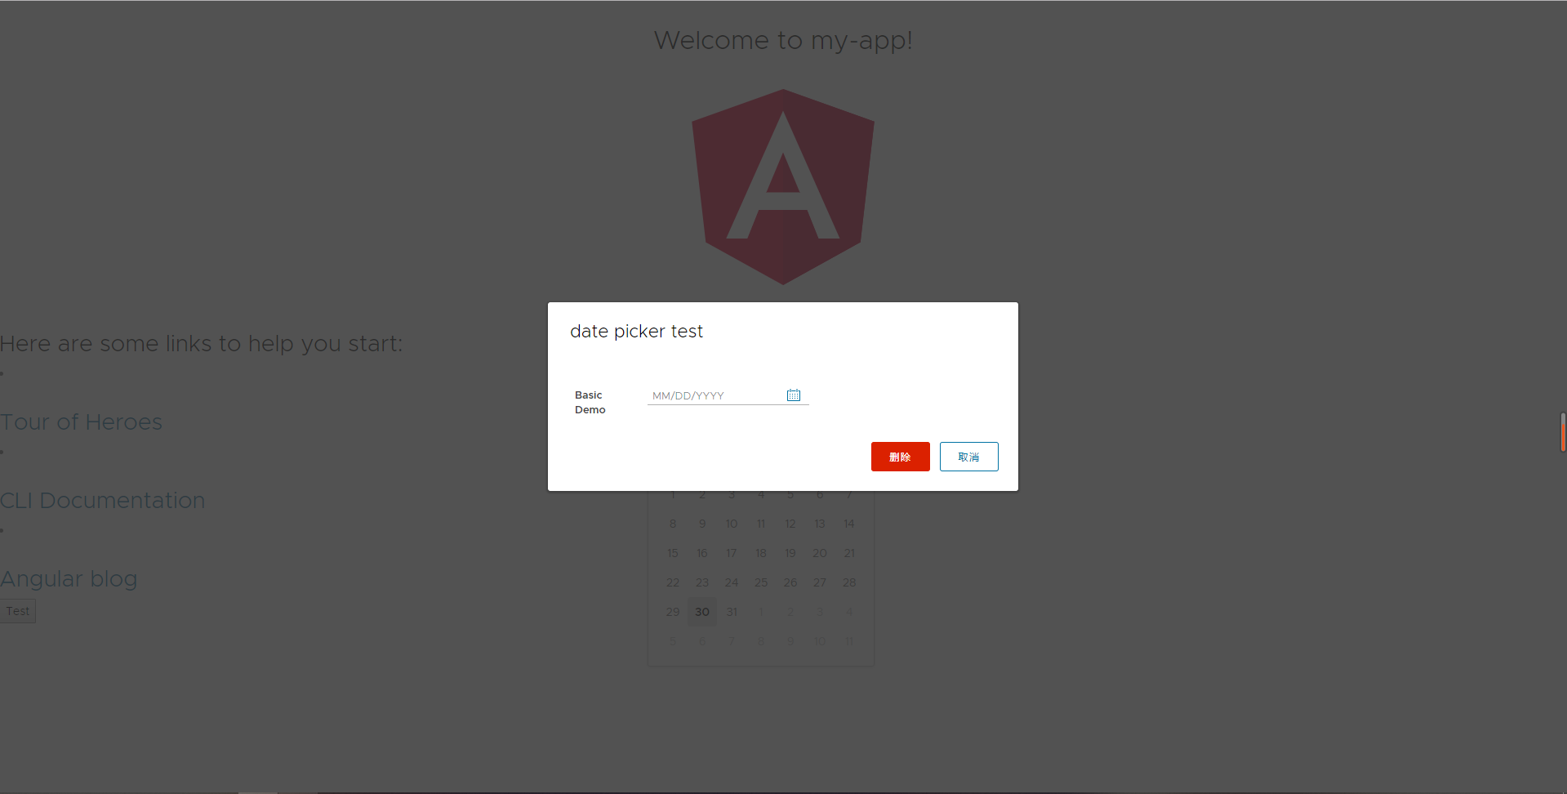The width and height of the screenshot is (1567, 794).
Task: Open the CLI Documentation link
Action: (102, 501)
